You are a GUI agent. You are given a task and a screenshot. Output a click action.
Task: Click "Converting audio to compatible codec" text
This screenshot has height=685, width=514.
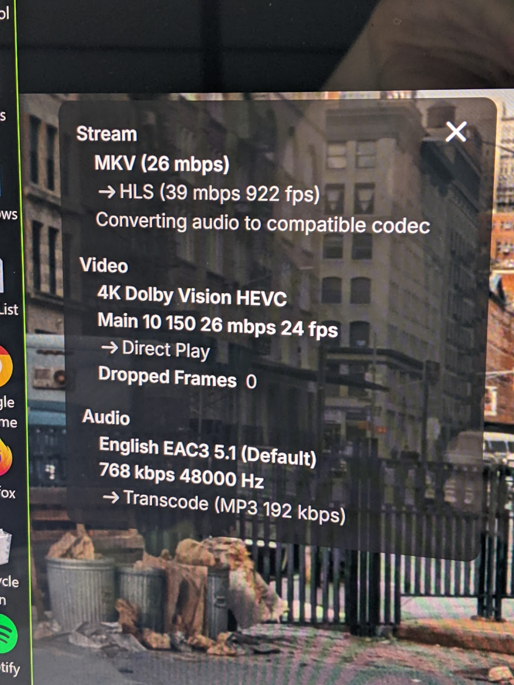click(263, 223)
